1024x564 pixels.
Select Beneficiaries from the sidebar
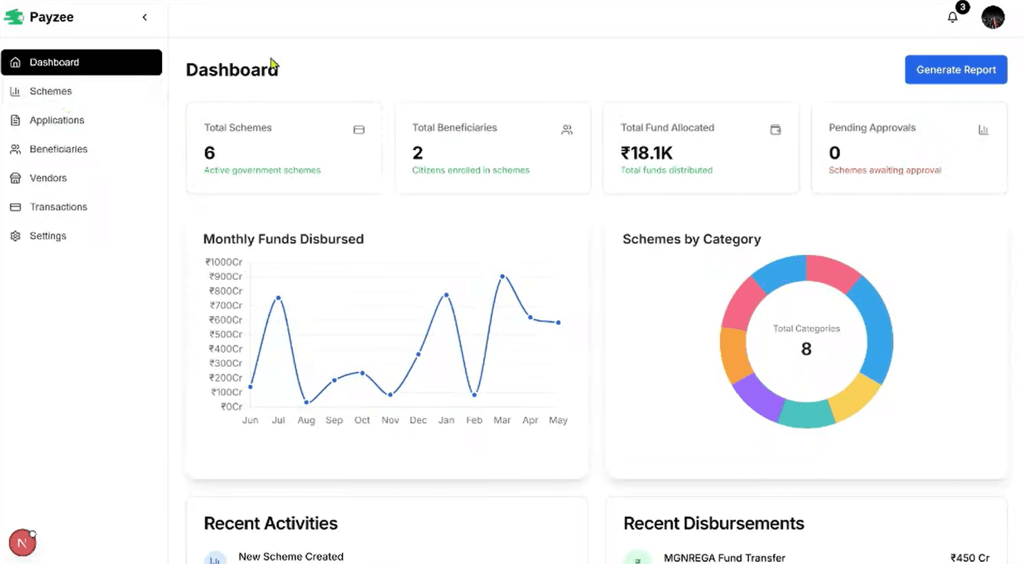tap(58, 149)
